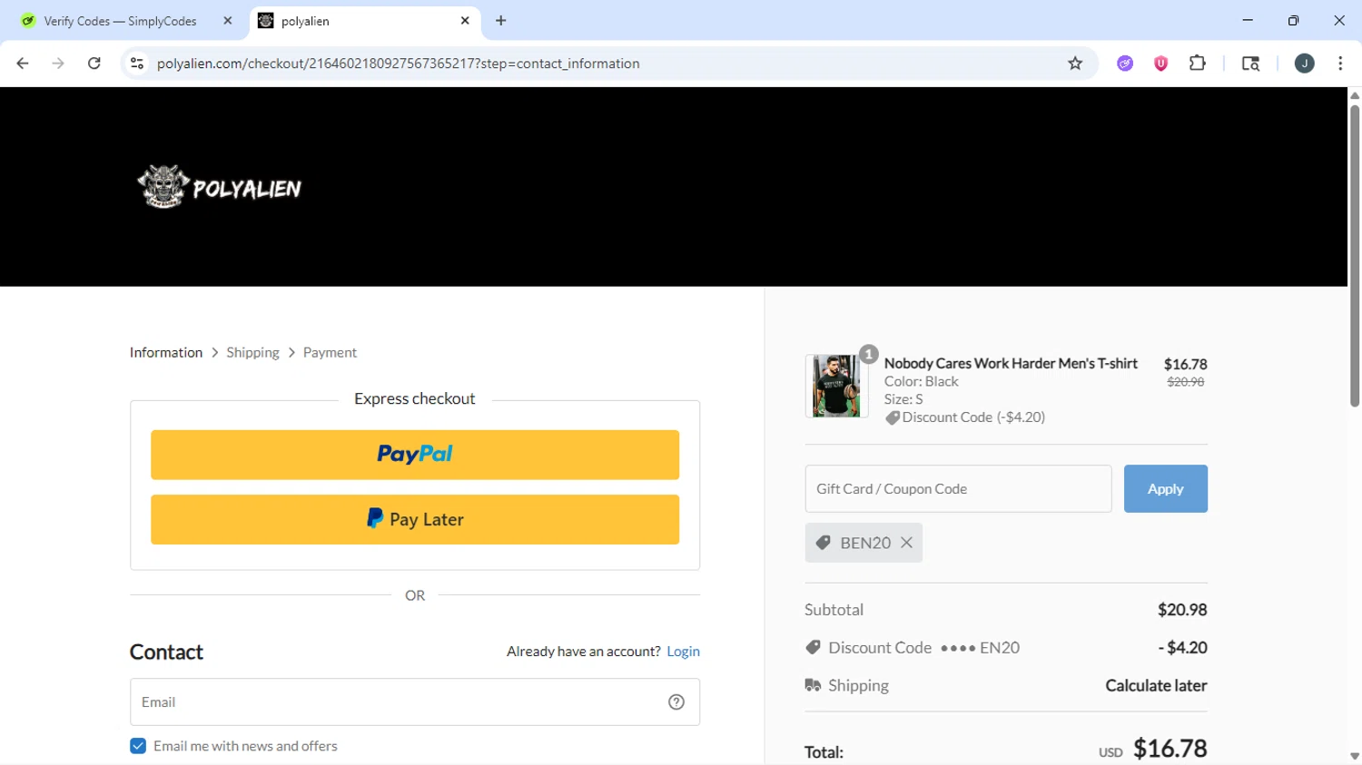Image resolution: width=1362 pixels, height=765 pixels.
Task: Click the scrollbar down arrow
Action: 1355,756
